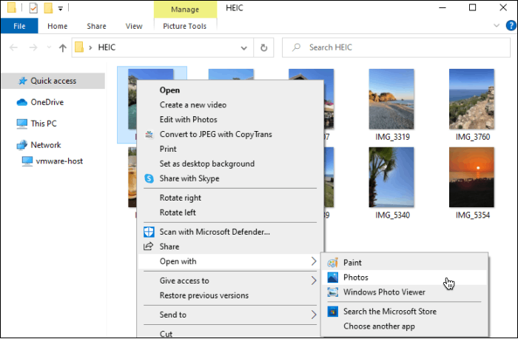518x339 pixels.
Task: Click the Paint icon in Open with submenu
Action: coord(332,263)
